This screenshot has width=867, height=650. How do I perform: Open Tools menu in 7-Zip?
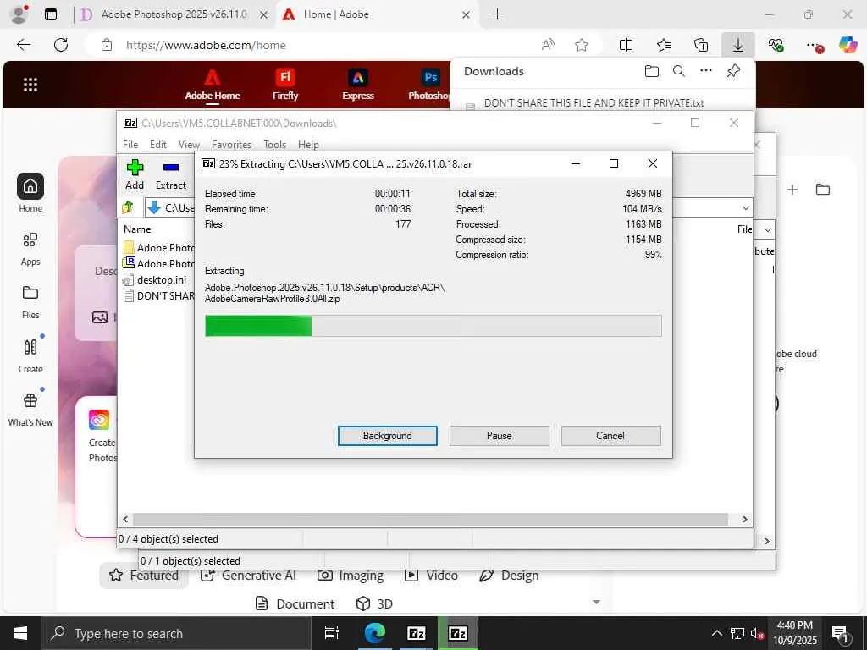(x=275, y=144)
